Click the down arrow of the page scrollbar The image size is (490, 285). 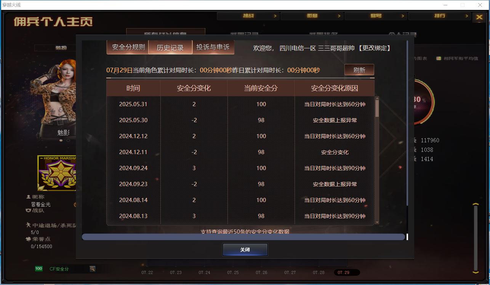click(475, 272)
